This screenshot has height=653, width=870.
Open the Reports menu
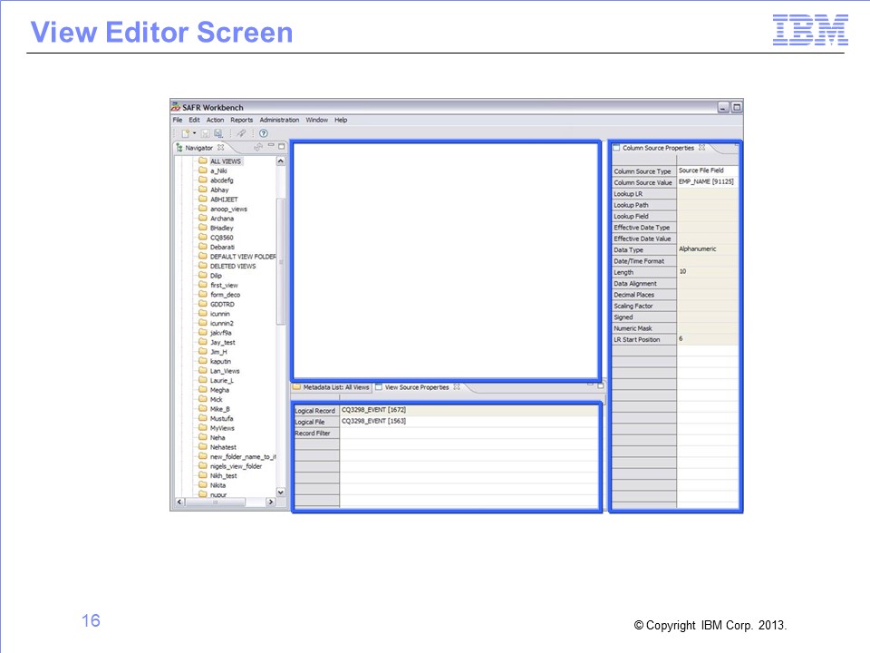241,120
